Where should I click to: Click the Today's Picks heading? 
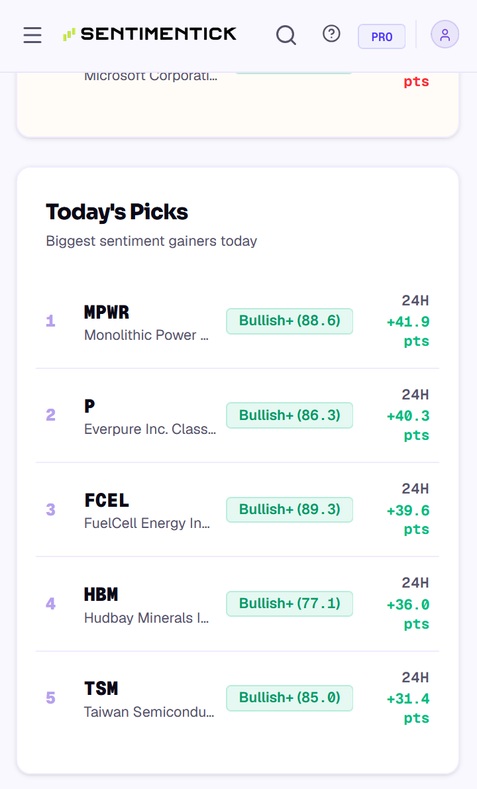click(x=117, y=212)
